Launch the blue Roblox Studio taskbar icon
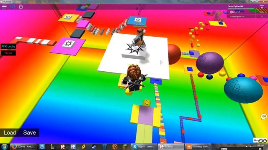The width and height of the screenshot is (268, 150). (73, 147)
